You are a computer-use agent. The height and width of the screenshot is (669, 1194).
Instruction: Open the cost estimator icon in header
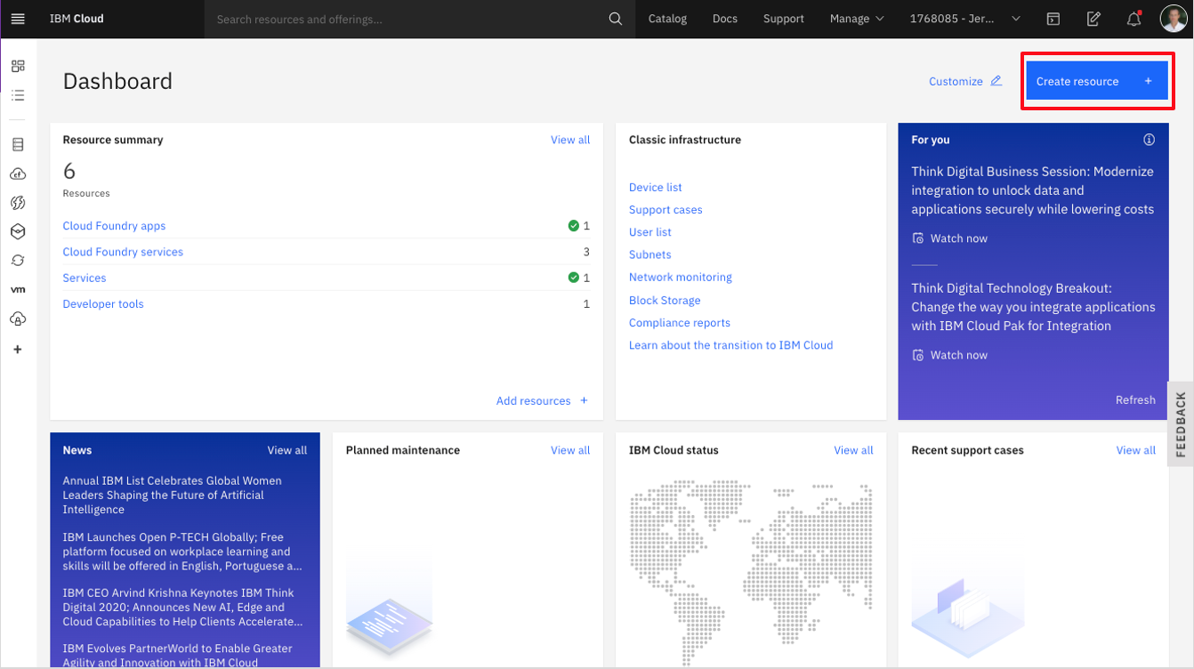(1093, 19)
